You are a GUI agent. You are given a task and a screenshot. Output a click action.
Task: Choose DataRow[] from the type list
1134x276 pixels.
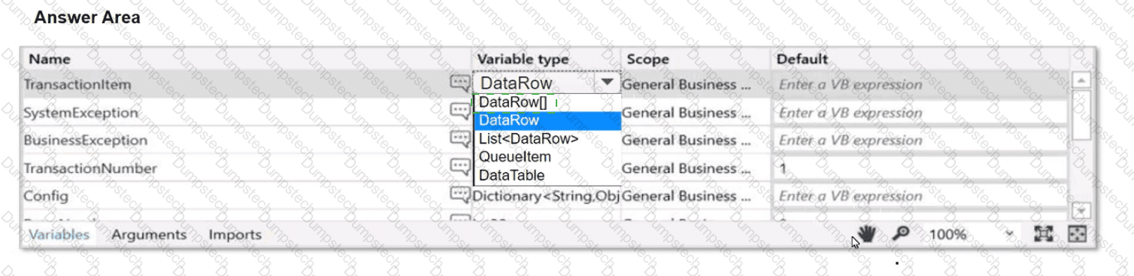click(513, 102)
